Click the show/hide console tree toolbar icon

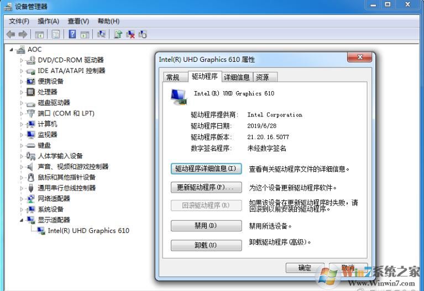39,34
